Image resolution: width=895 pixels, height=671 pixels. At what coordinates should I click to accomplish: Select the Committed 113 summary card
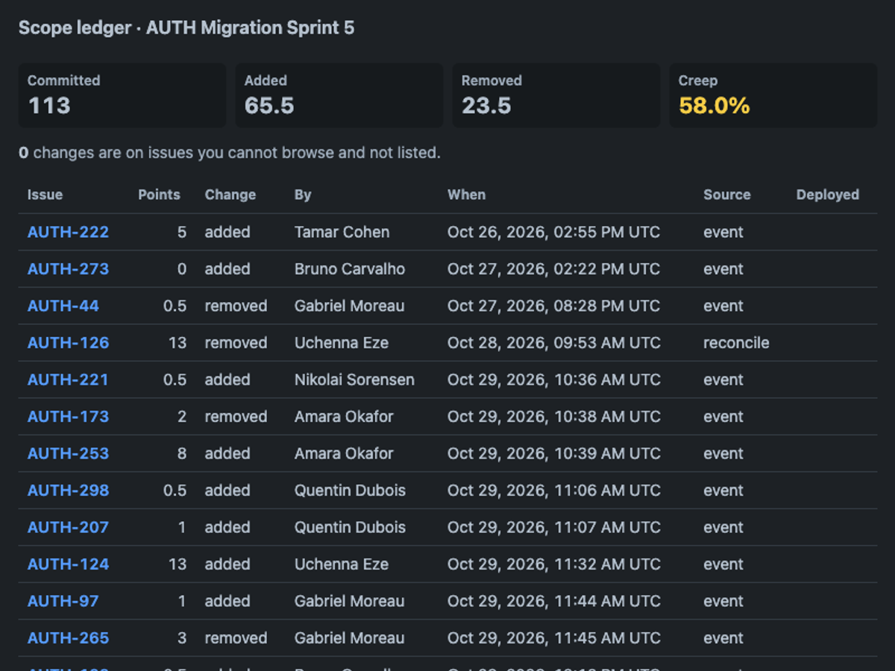tap(122, 95)
